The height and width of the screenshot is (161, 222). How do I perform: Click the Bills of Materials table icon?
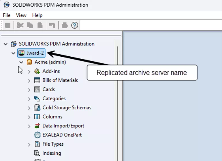(37, 80)
